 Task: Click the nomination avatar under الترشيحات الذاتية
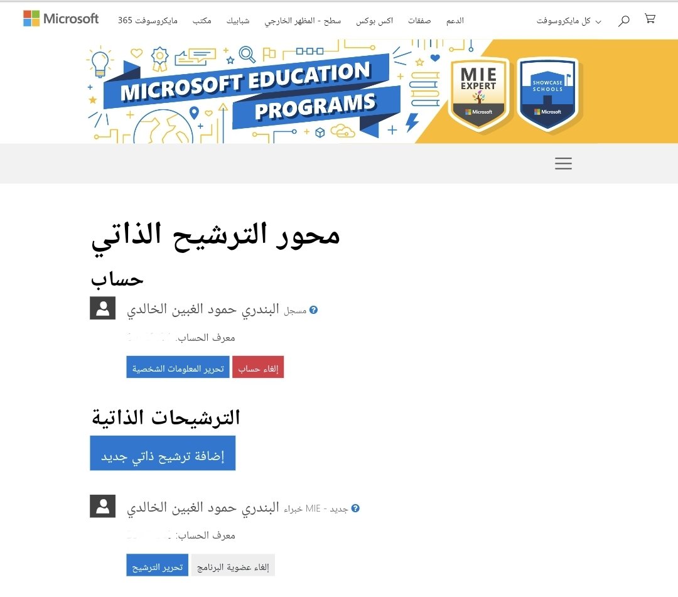pos(102,506)
